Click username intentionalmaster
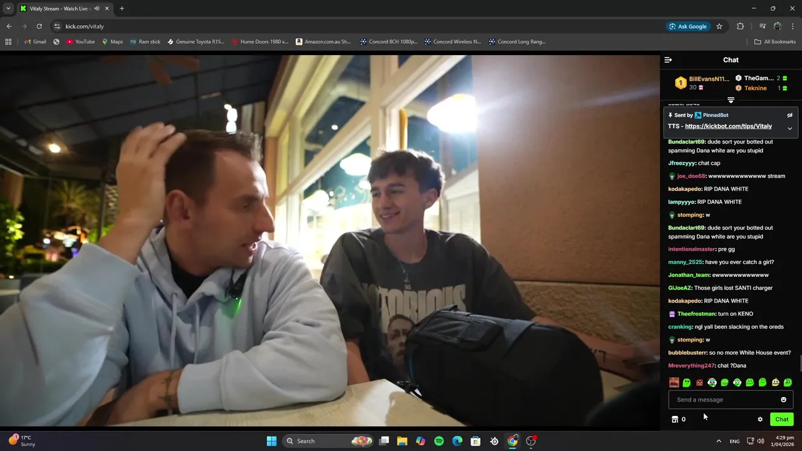Viewport: 802px width, 451px height. coord(691,249)
